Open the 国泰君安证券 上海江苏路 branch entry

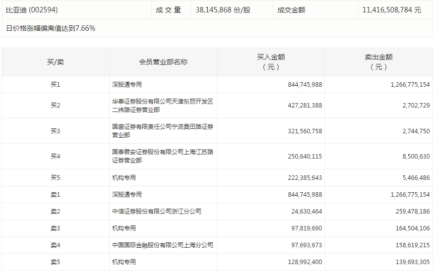pyautogui.click(x=162, y=157)
